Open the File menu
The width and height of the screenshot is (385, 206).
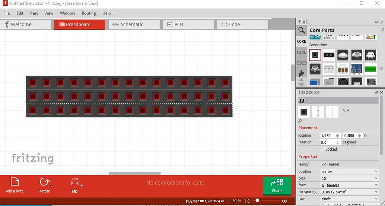tap(7, 13)
